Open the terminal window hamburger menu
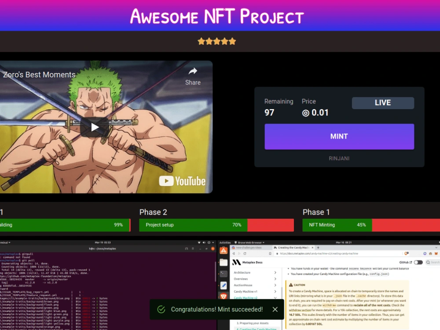Viewport: 440px width, 330px height. [193, 249]
